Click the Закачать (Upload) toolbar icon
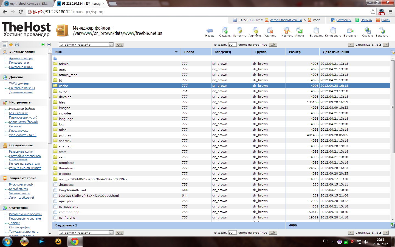Image resolution: width=395 pixels, height=247 pixels. point(382,32)
